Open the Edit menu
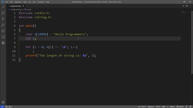 click(x=11, y=2)
